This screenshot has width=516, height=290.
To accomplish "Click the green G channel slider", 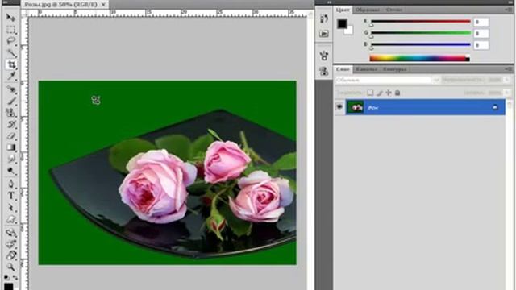I will point(421,33).
